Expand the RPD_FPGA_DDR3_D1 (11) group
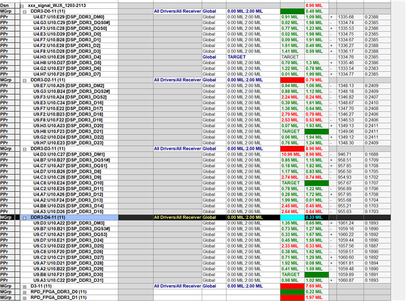The height and width of the screenshot is (301, 406). pyautogui.click(x=25, y=298)
